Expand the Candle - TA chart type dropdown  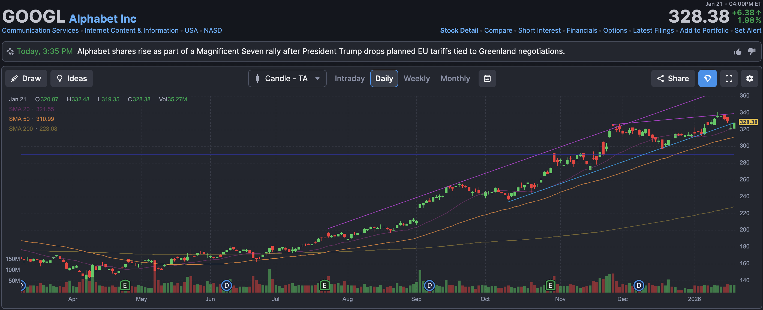point(287,78)
